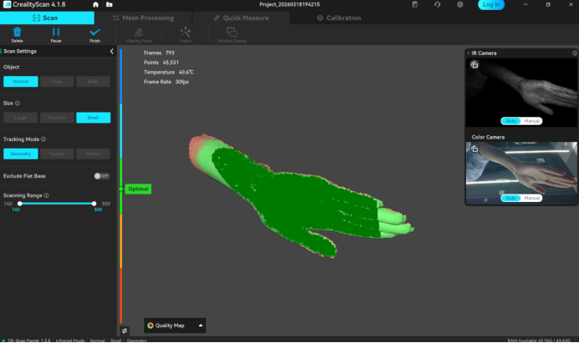The height and width of the screenshot is (343, 579).
Task: Set IR Camera exposure to Manual
Action: tap(531, 121)
